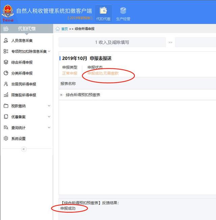Open 综合所得申报 menu item
Viewport: 216px width, 220px height.
(22, 62)
